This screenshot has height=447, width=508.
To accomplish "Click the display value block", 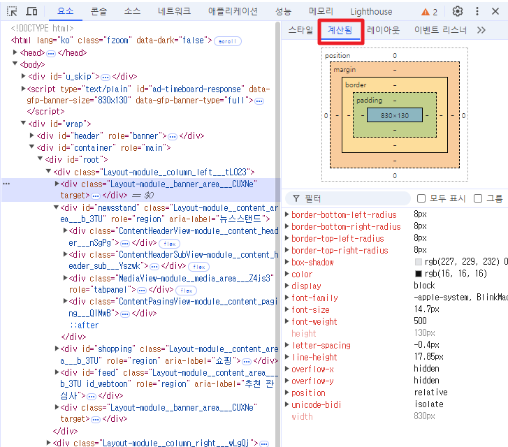I will click(424, 286).
